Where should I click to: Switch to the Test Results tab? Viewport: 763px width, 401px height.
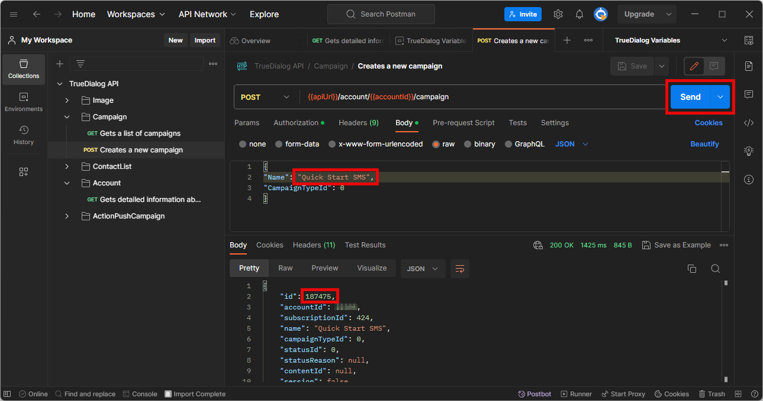tap(365, 245)
